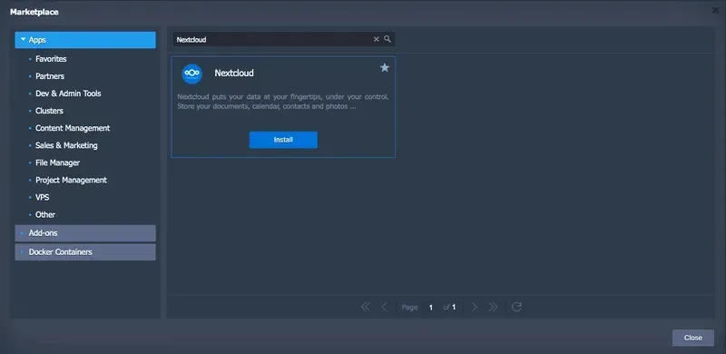Go to the last page arrow
Viewport: 726px width, 354px height.
493,307
